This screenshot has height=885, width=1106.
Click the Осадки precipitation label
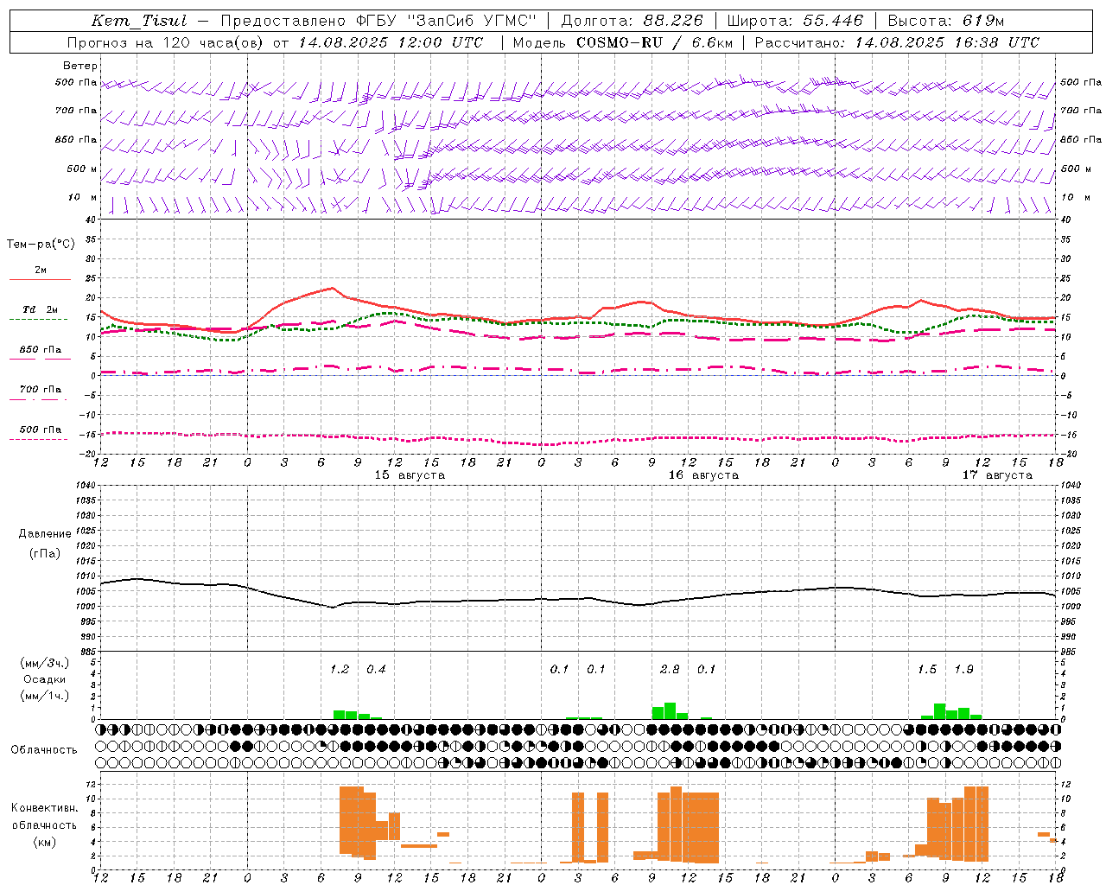click(x=45, y=679)
